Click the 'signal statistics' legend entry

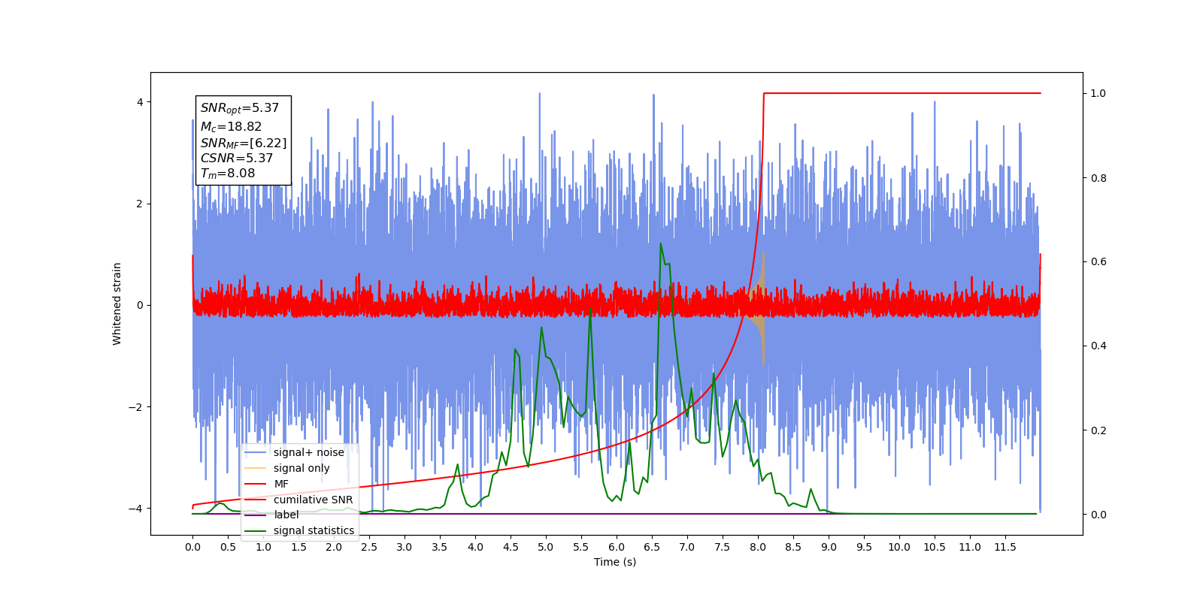[x=300, y=530]
